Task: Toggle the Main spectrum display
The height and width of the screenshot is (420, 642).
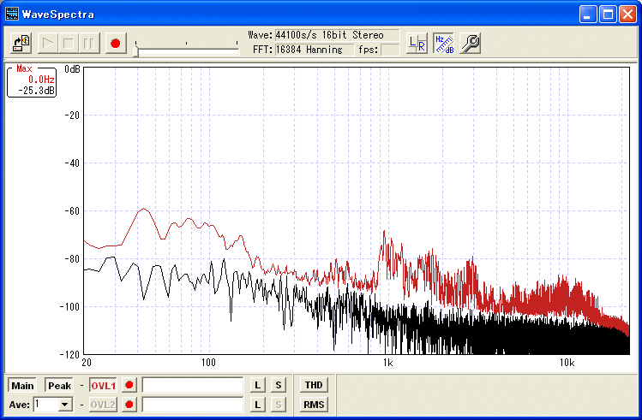Action: 23,386
